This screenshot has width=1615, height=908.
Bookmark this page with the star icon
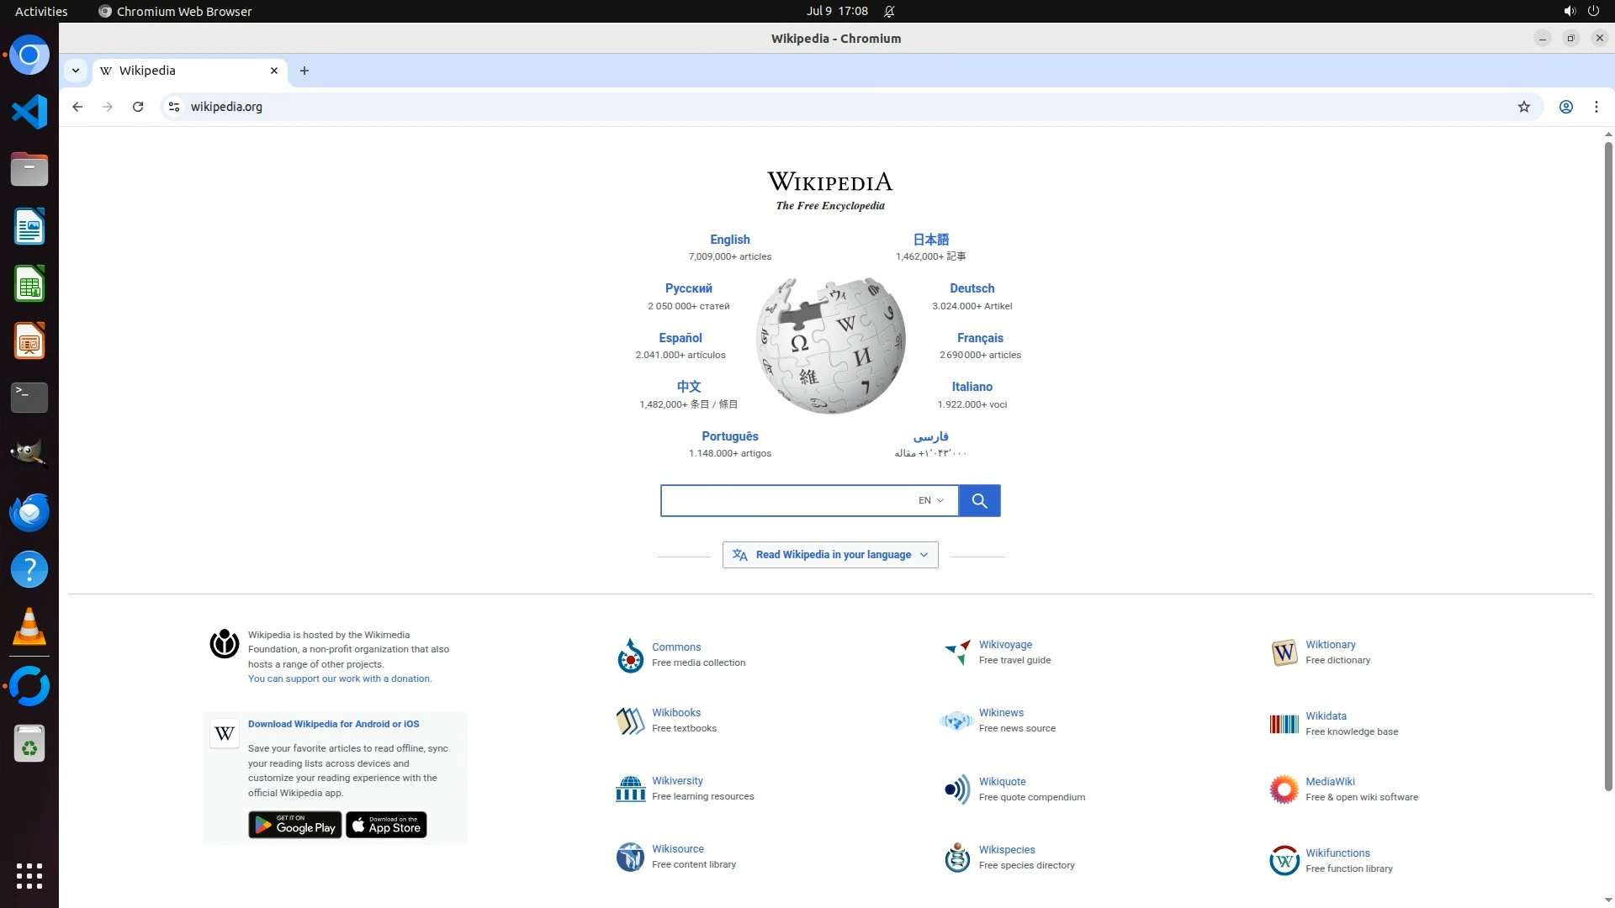pos(1523,107)
